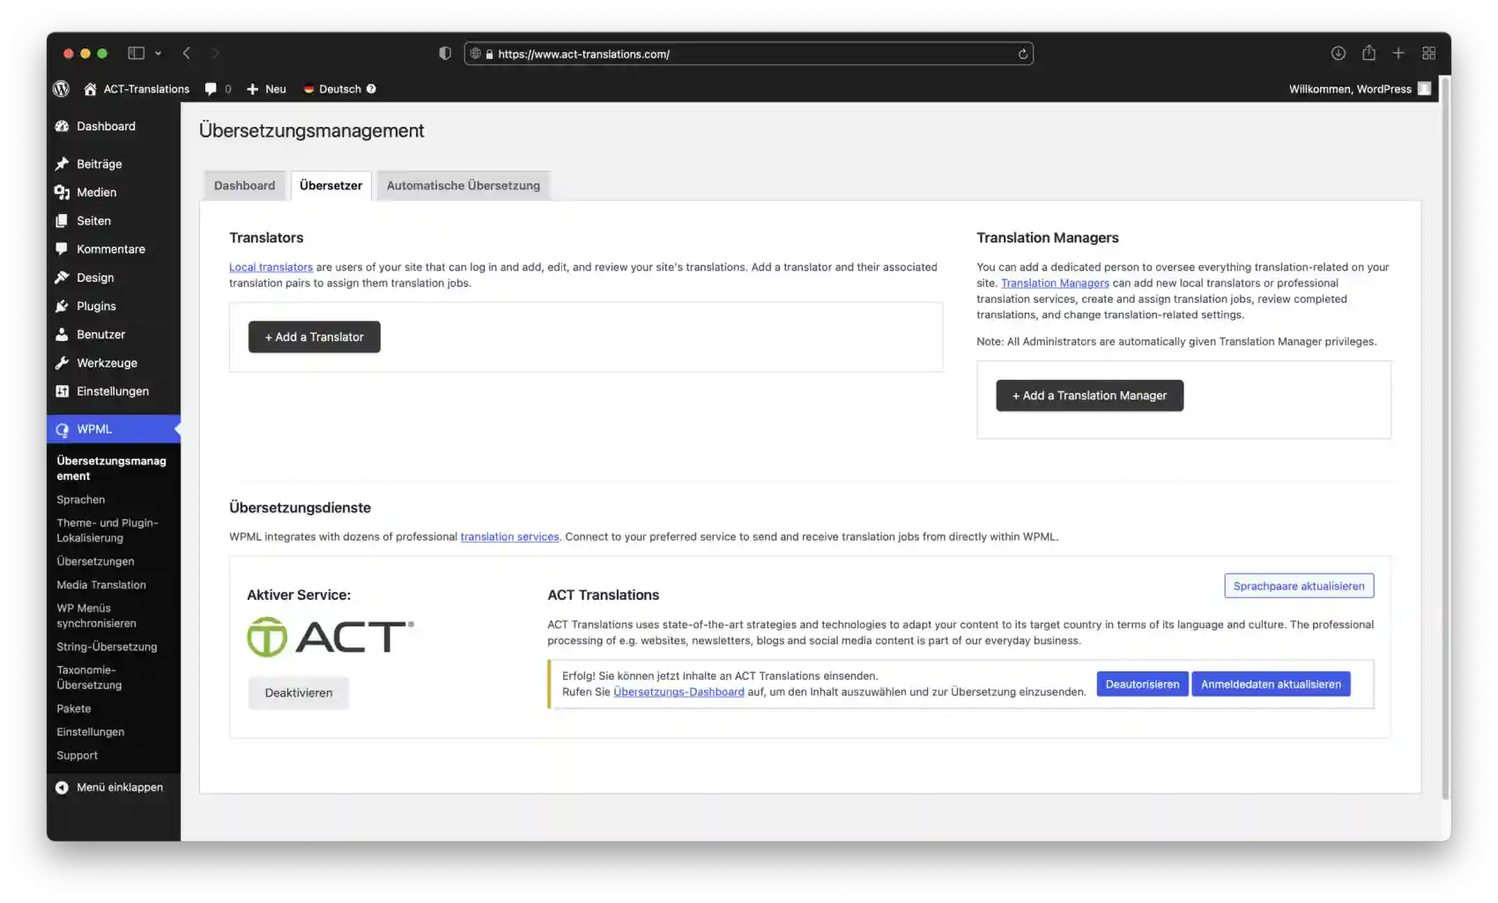
Task: Click the browser back arrow
Action: (187, 54)
